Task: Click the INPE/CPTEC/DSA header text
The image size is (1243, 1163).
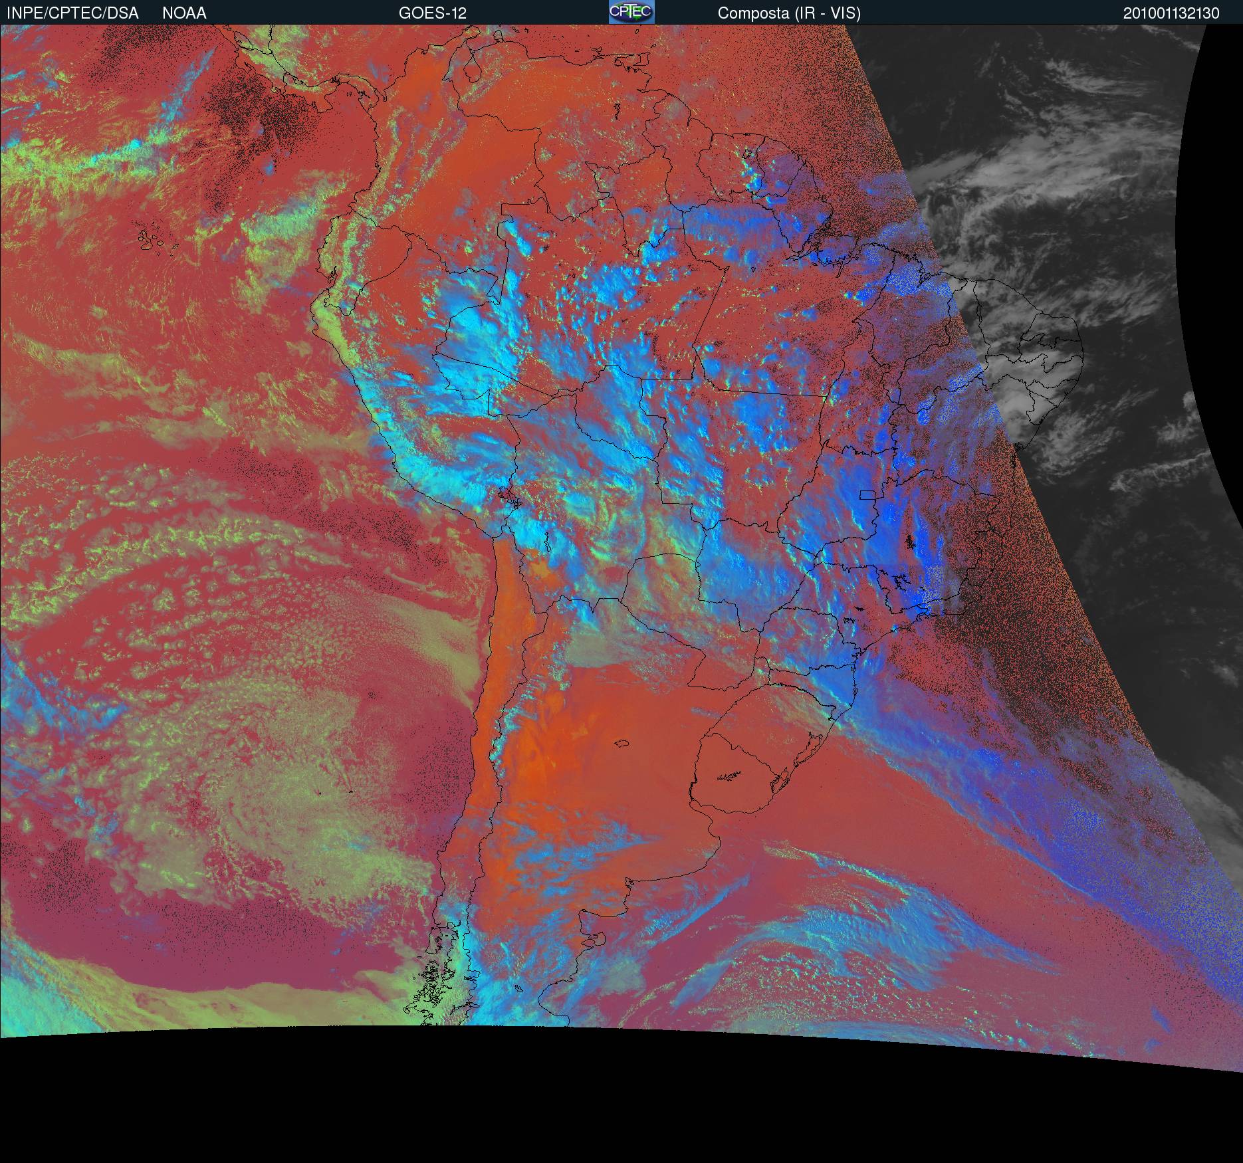Action: click(x=72, y=13)
